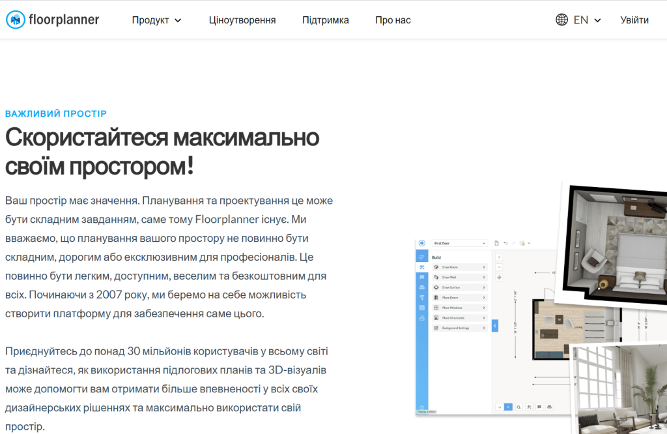Click the new document icon in editor preview
The width and height of the screenshot is (667, 434).
(x=496, y=243)
